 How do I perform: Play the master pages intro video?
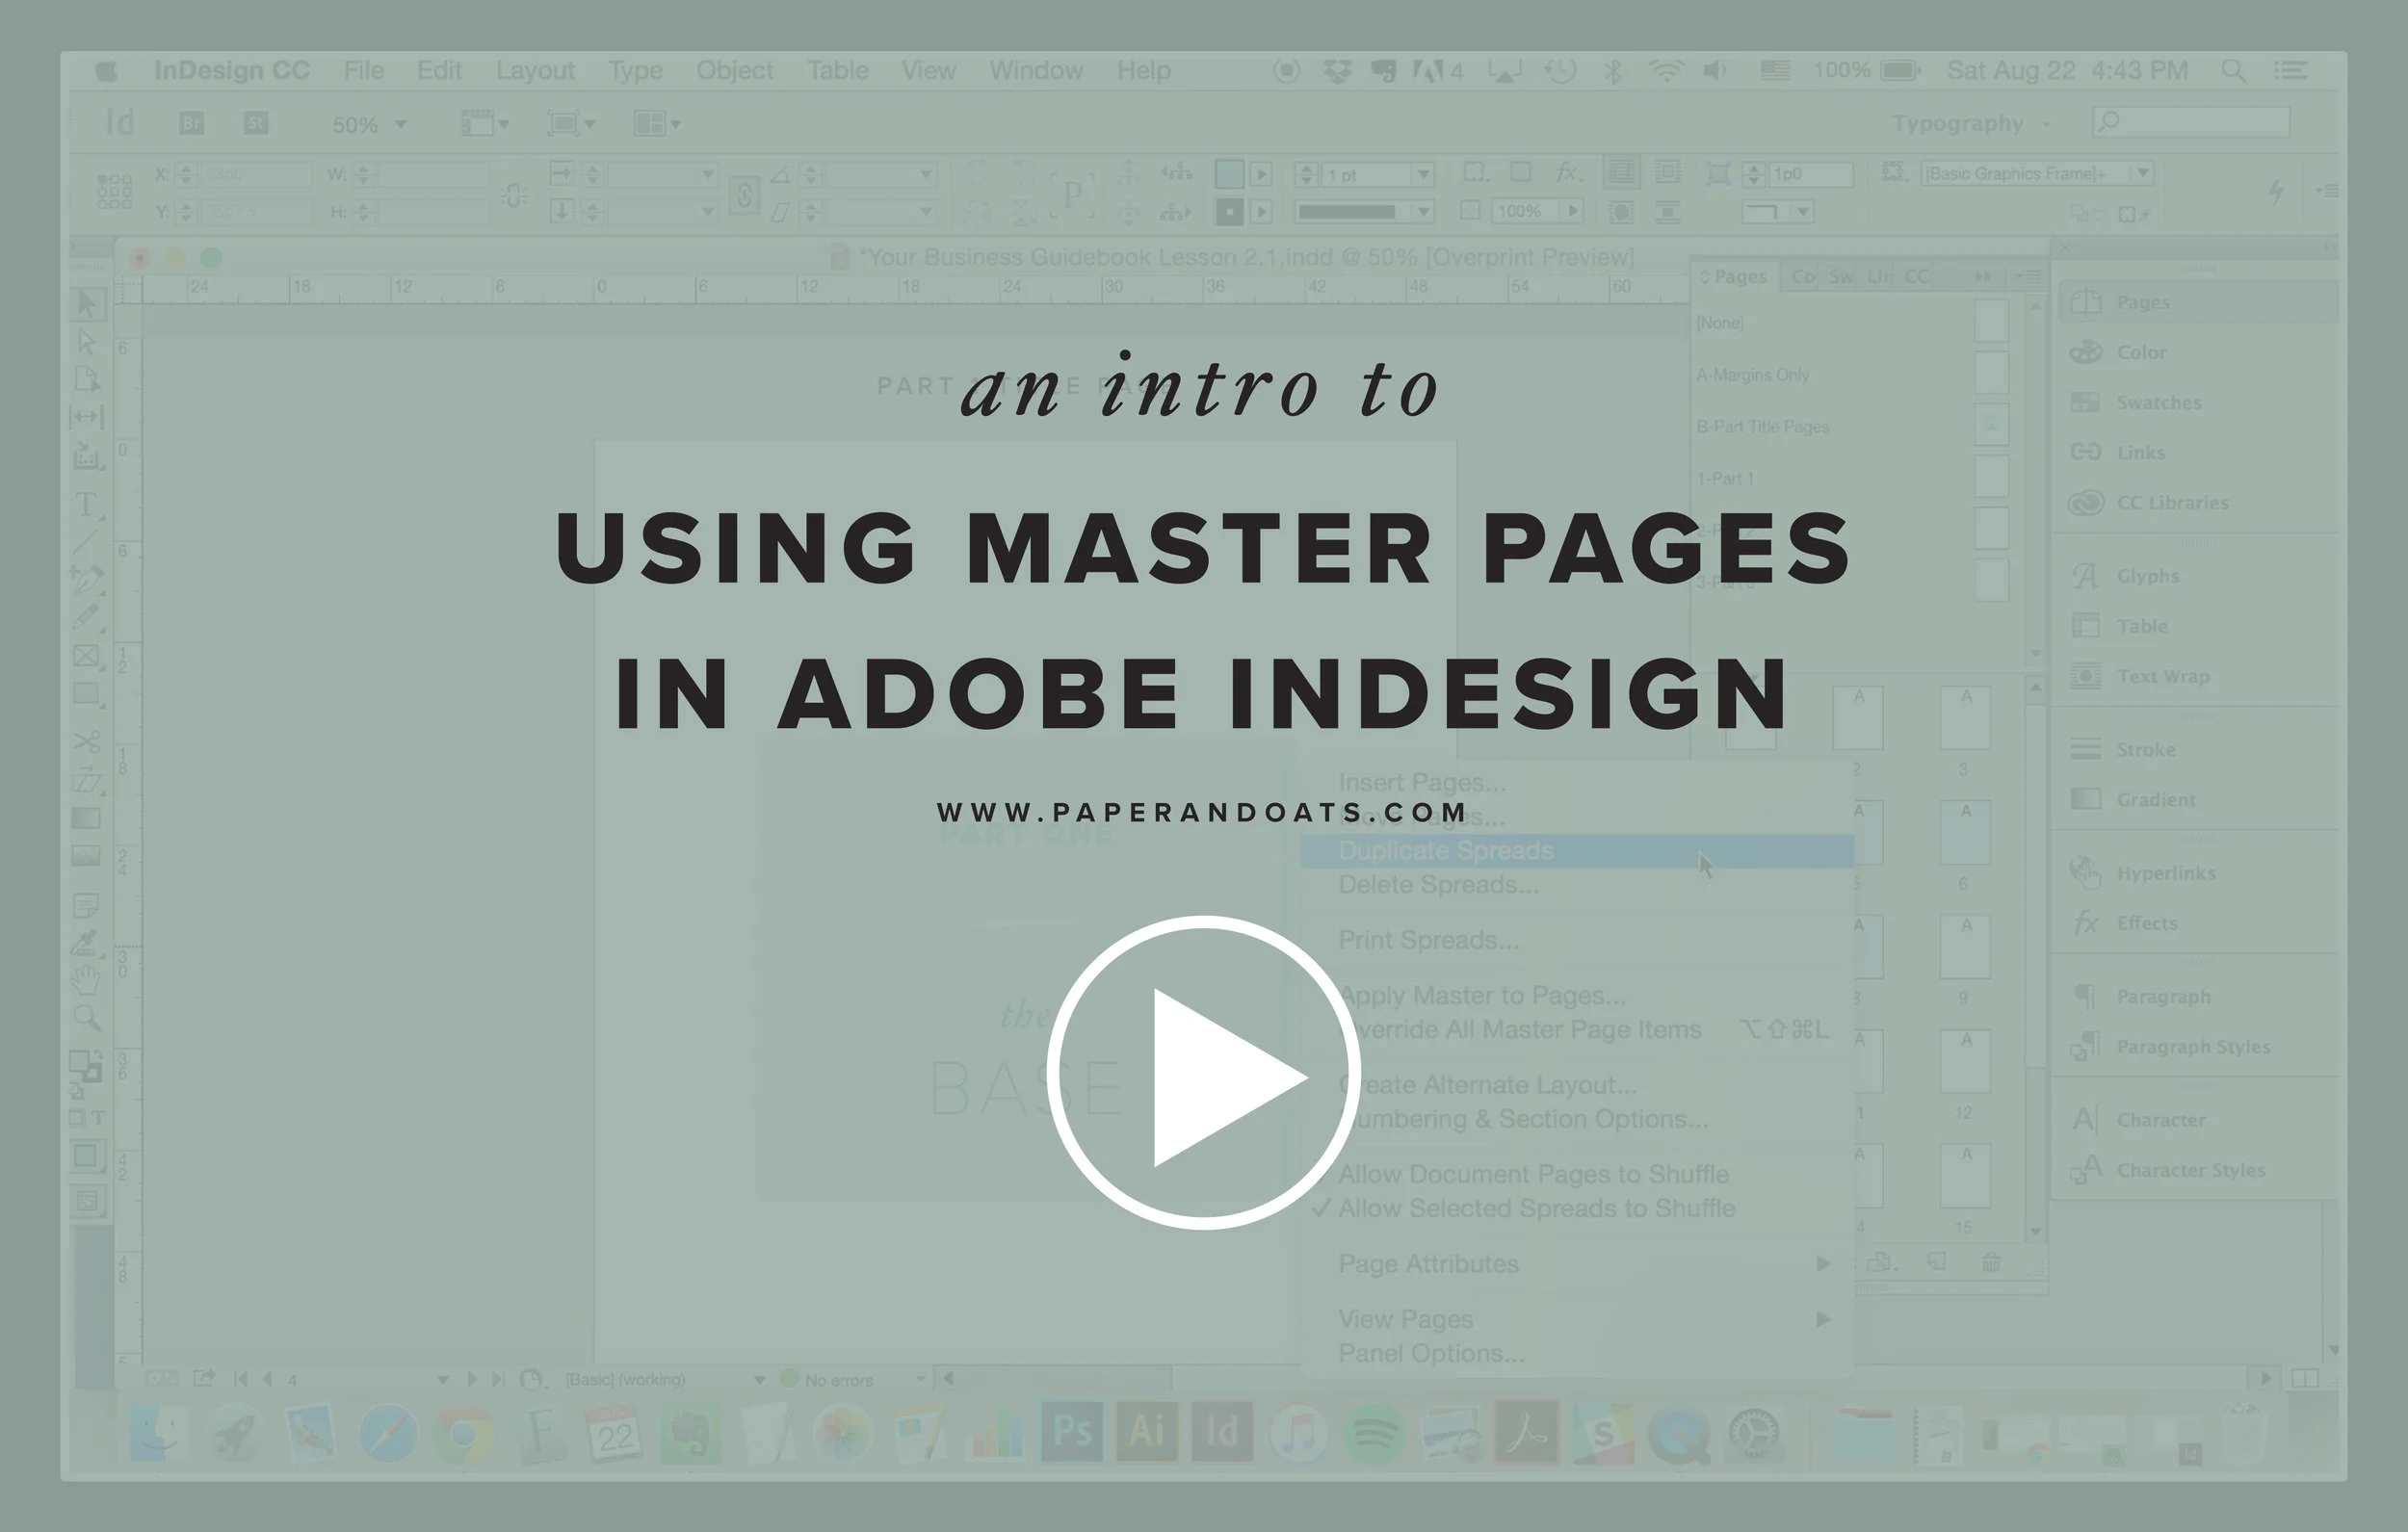(1203, 1073)
